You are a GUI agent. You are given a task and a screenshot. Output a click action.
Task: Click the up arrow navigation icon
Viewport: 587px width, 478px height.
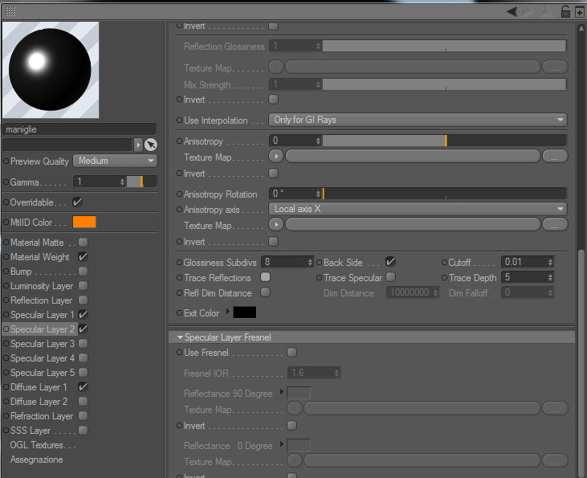pyautogui.click(x=548, y=11)
